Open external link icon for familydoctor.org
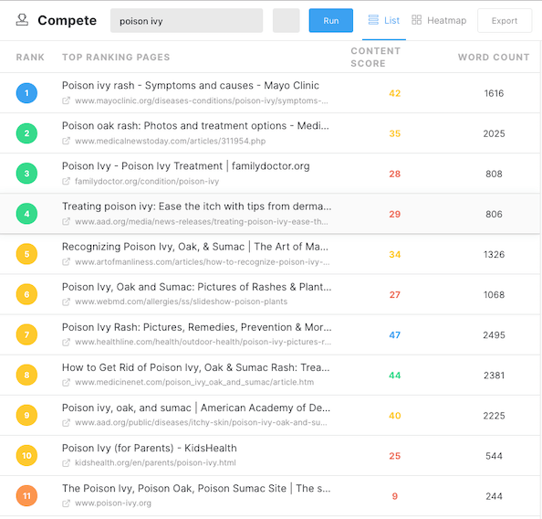This screenshot has width=542, height=519. [66, 182]
